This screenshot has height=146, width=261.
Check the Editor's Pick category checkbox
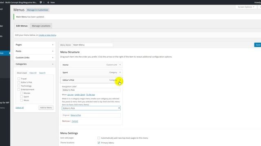pos(19,82)
